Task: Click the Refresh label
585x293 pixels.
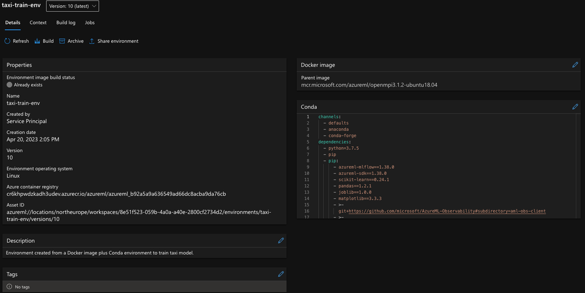Action: point(20,41)
